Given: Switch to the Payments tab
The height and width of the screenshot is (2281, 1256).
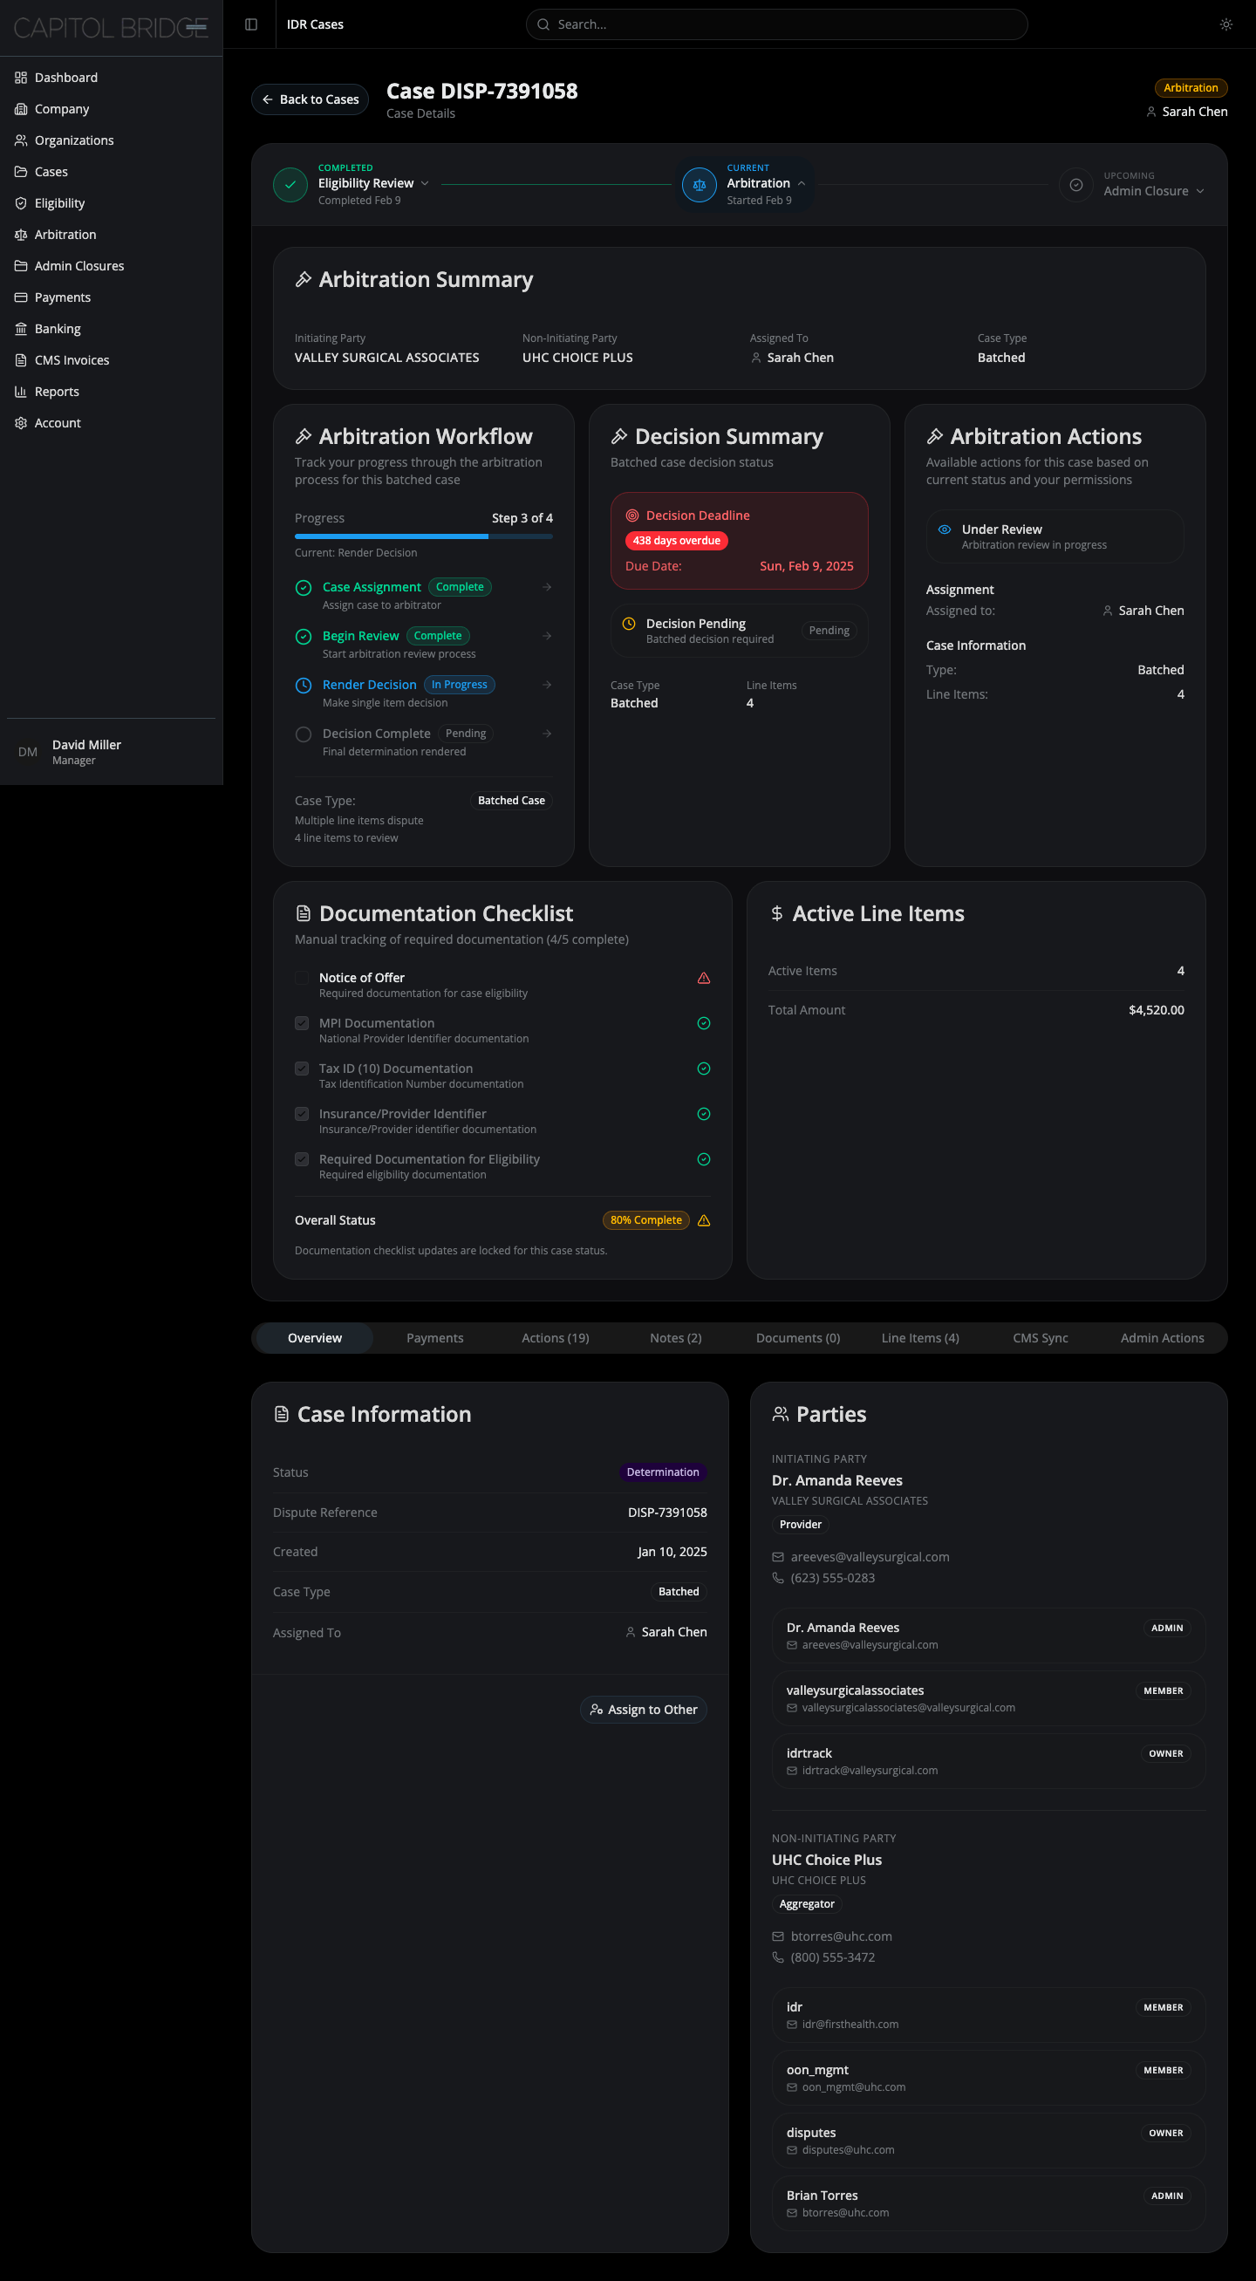Looking at the screenshot, I should (434, 1338).
